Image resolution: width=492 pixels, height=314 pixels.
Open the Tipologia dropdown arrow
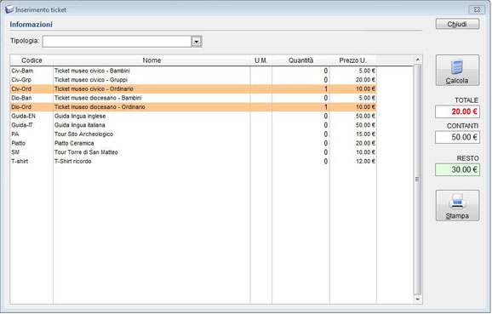(197, 42)
